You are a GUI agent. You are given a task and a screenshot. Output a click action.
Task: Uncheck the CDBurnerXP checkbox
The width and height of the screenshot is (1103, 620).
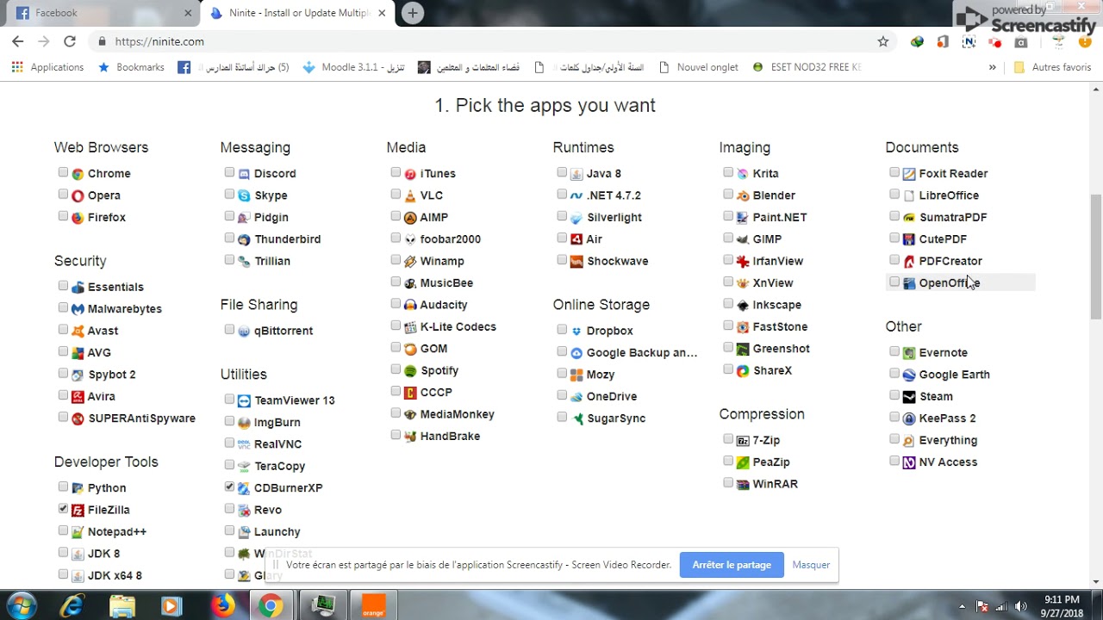229,487
